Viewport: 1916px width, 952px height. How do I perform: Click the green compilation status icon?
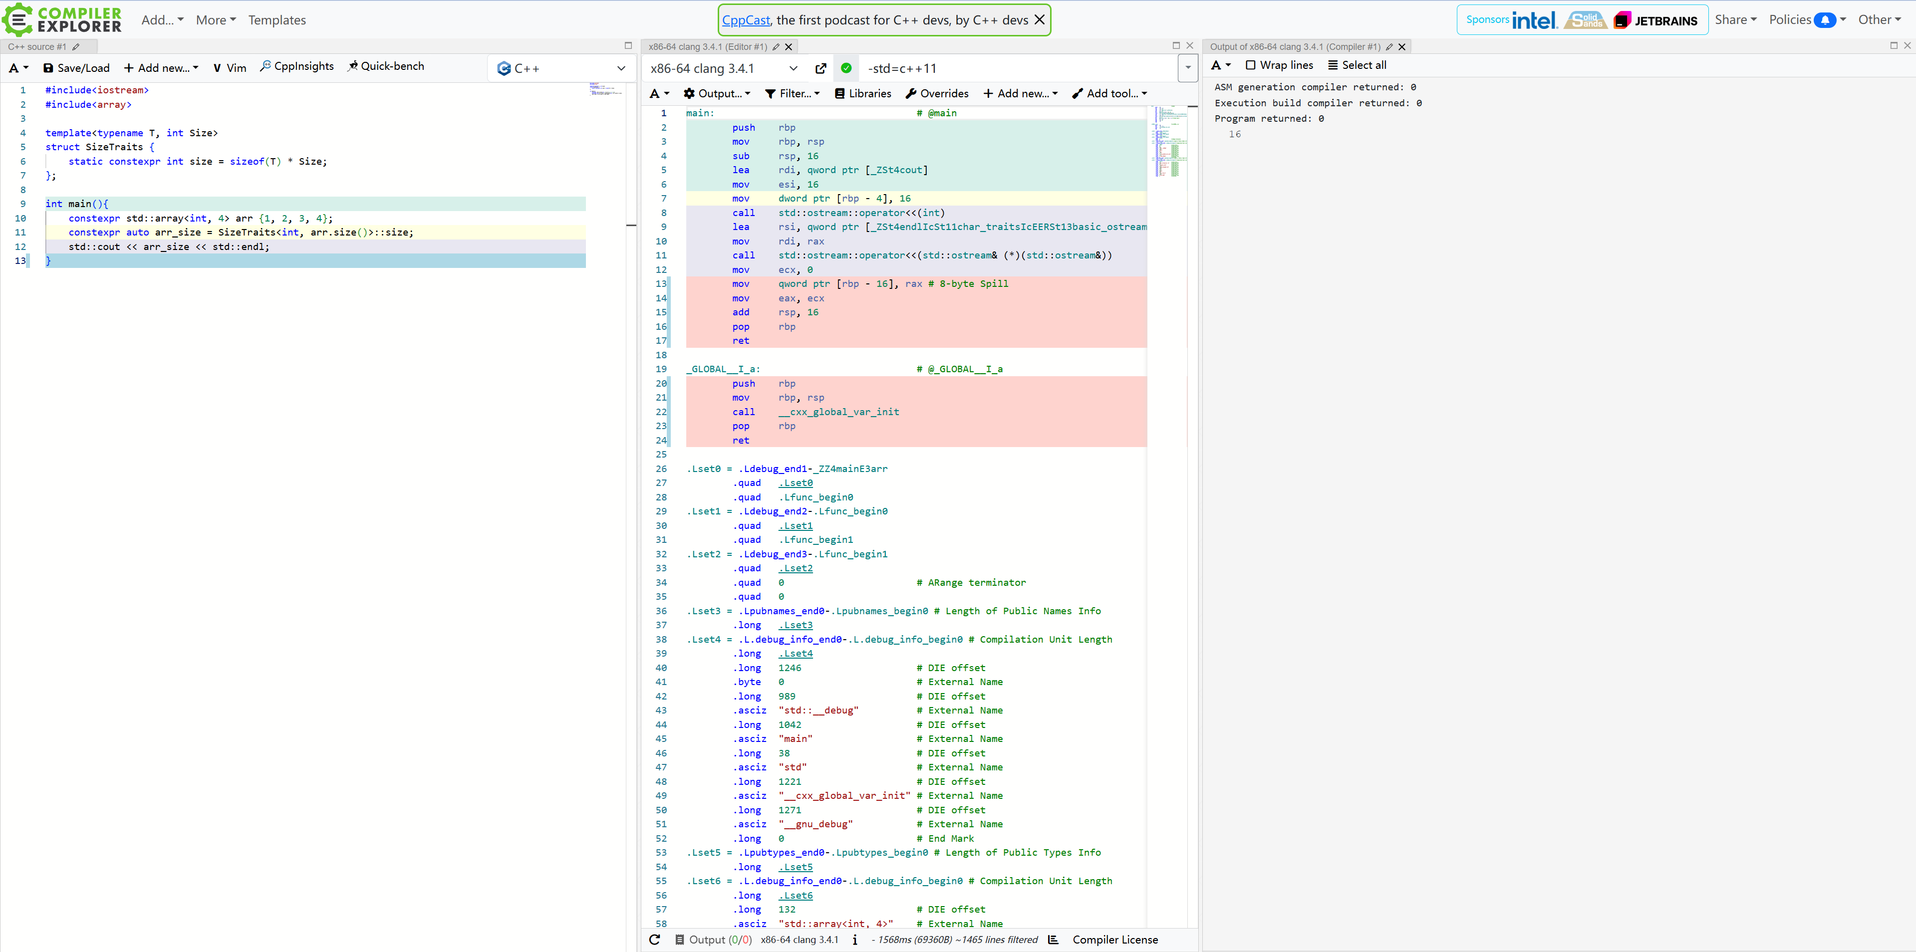[x=845, y=68]
